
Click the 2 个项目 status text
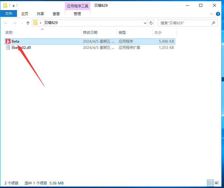(x=11, y=183)
